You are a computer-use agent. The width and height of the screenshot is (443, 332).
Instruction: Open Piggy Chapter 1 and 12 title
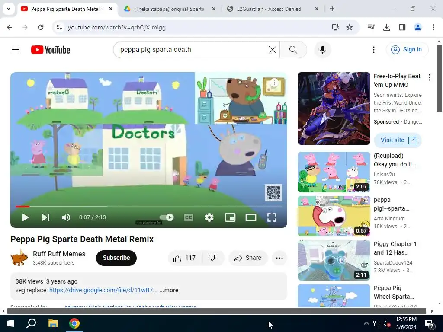point(395,248)
